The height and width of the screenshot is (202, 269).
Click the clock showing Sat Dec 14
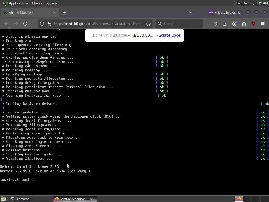pyautogui.click(x=252, y=3)
